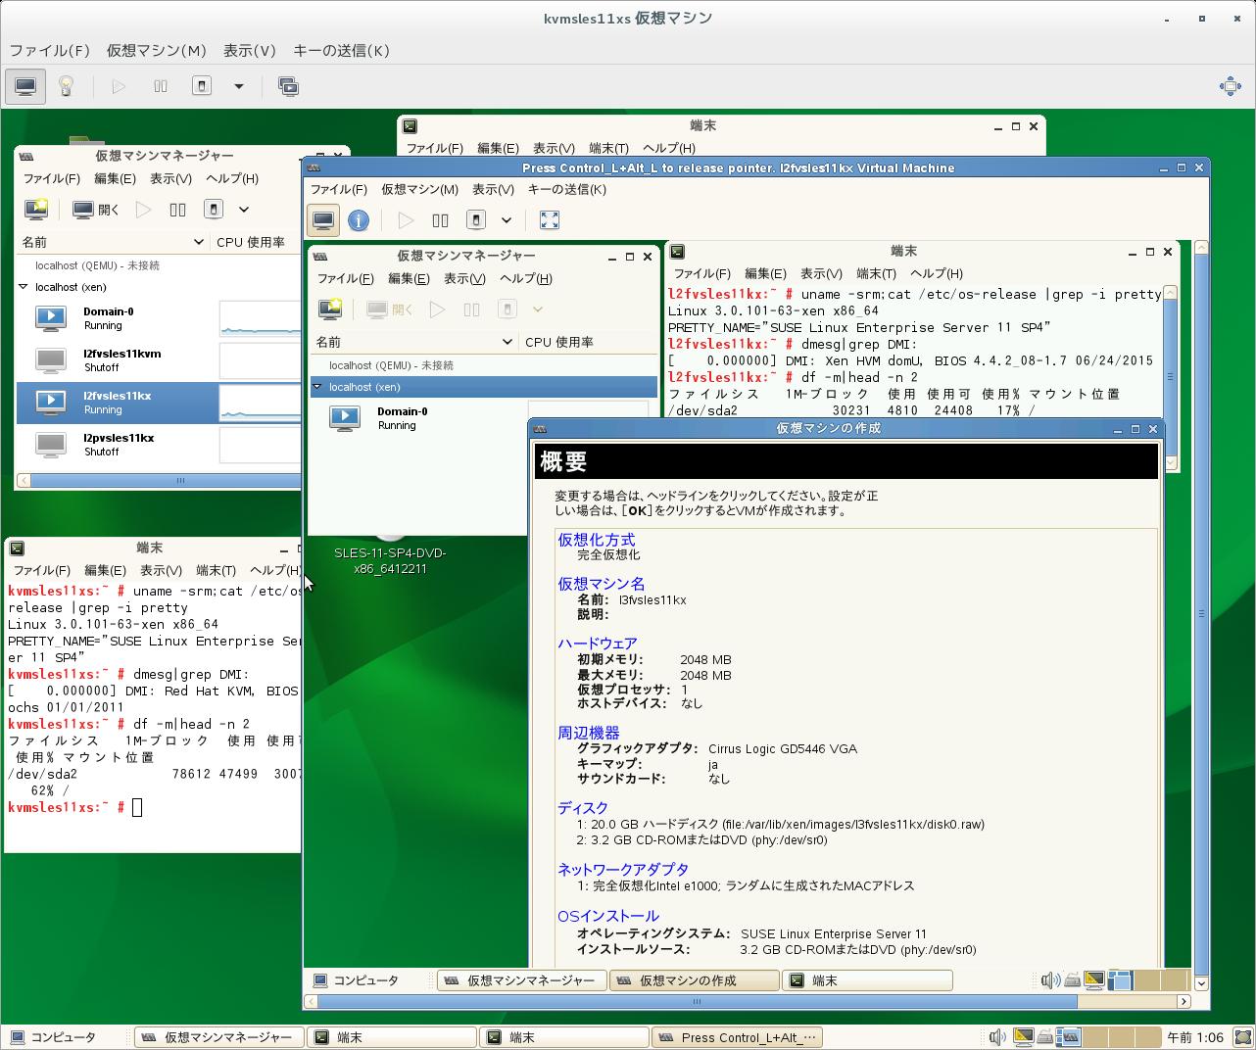Create new VM in left 仮想マシンマネージャー window

(36, 209)
